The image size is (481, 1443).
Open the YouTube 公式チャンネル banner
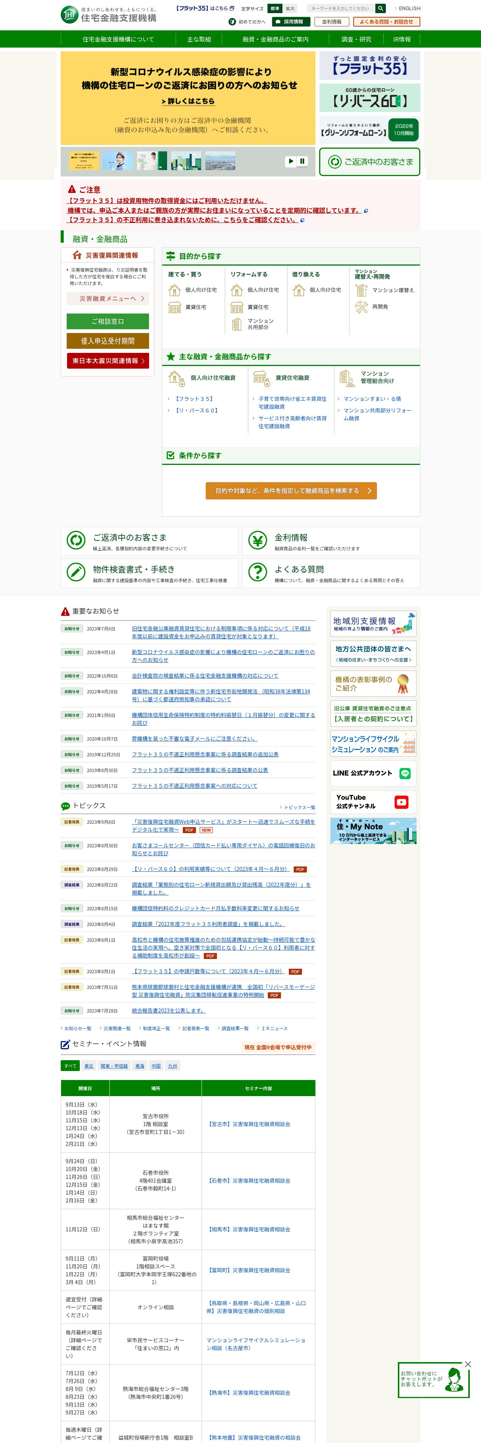point(373,802)
